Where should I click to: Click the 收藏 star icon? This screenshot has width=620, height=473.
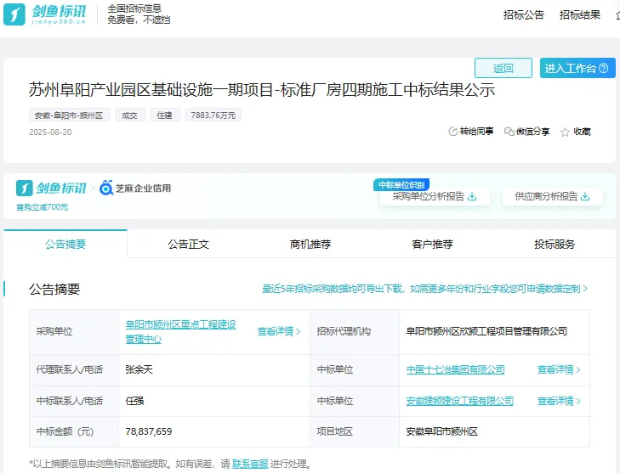pos(565,132)
